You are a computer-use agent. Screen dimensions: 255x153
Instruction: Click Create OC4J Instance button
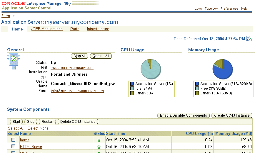pyautogui.click(x=232, y=115)
